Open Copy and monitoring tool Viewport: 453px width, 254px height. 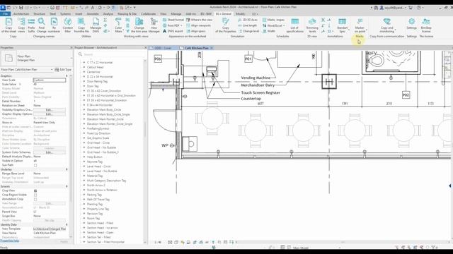[387, 25]
